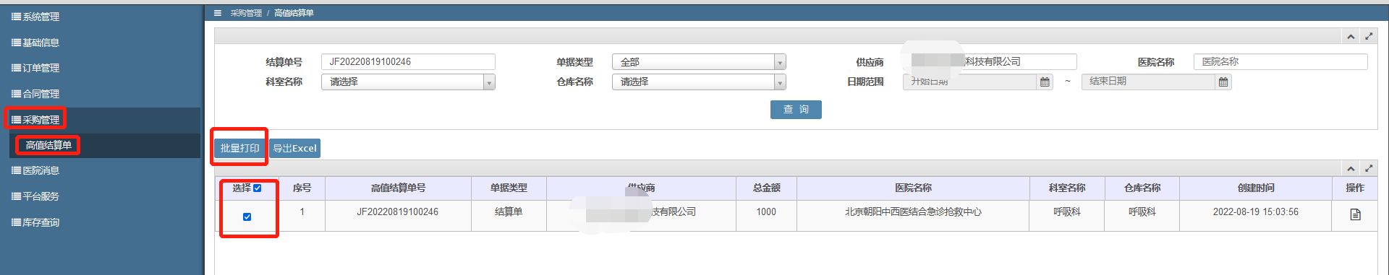Screen dimensions: 1389x275
Task: Click the 操作 column header
Action: (1355, 188)
